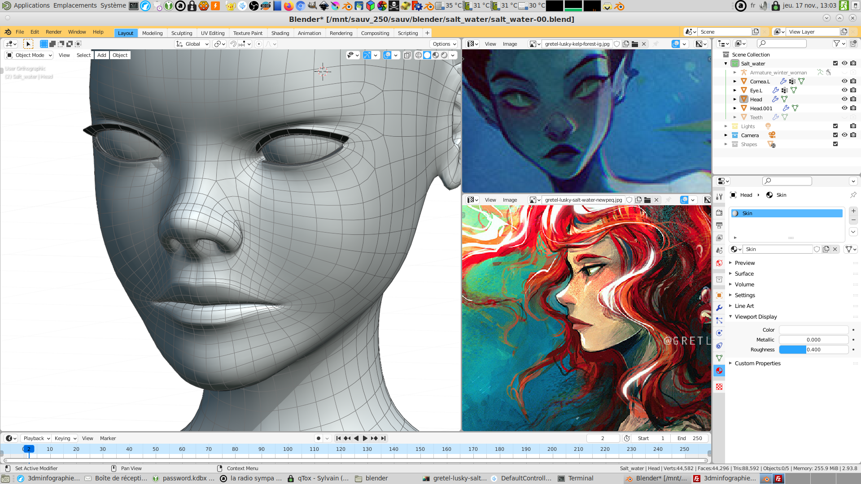The height and width of the screenshot is (484, 861).
Task: Open the Object Mode dropdown
Action: click(29, 55)
